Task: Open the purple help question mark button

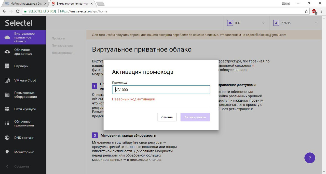Action: pyautogui.click(x=310, y=158)
